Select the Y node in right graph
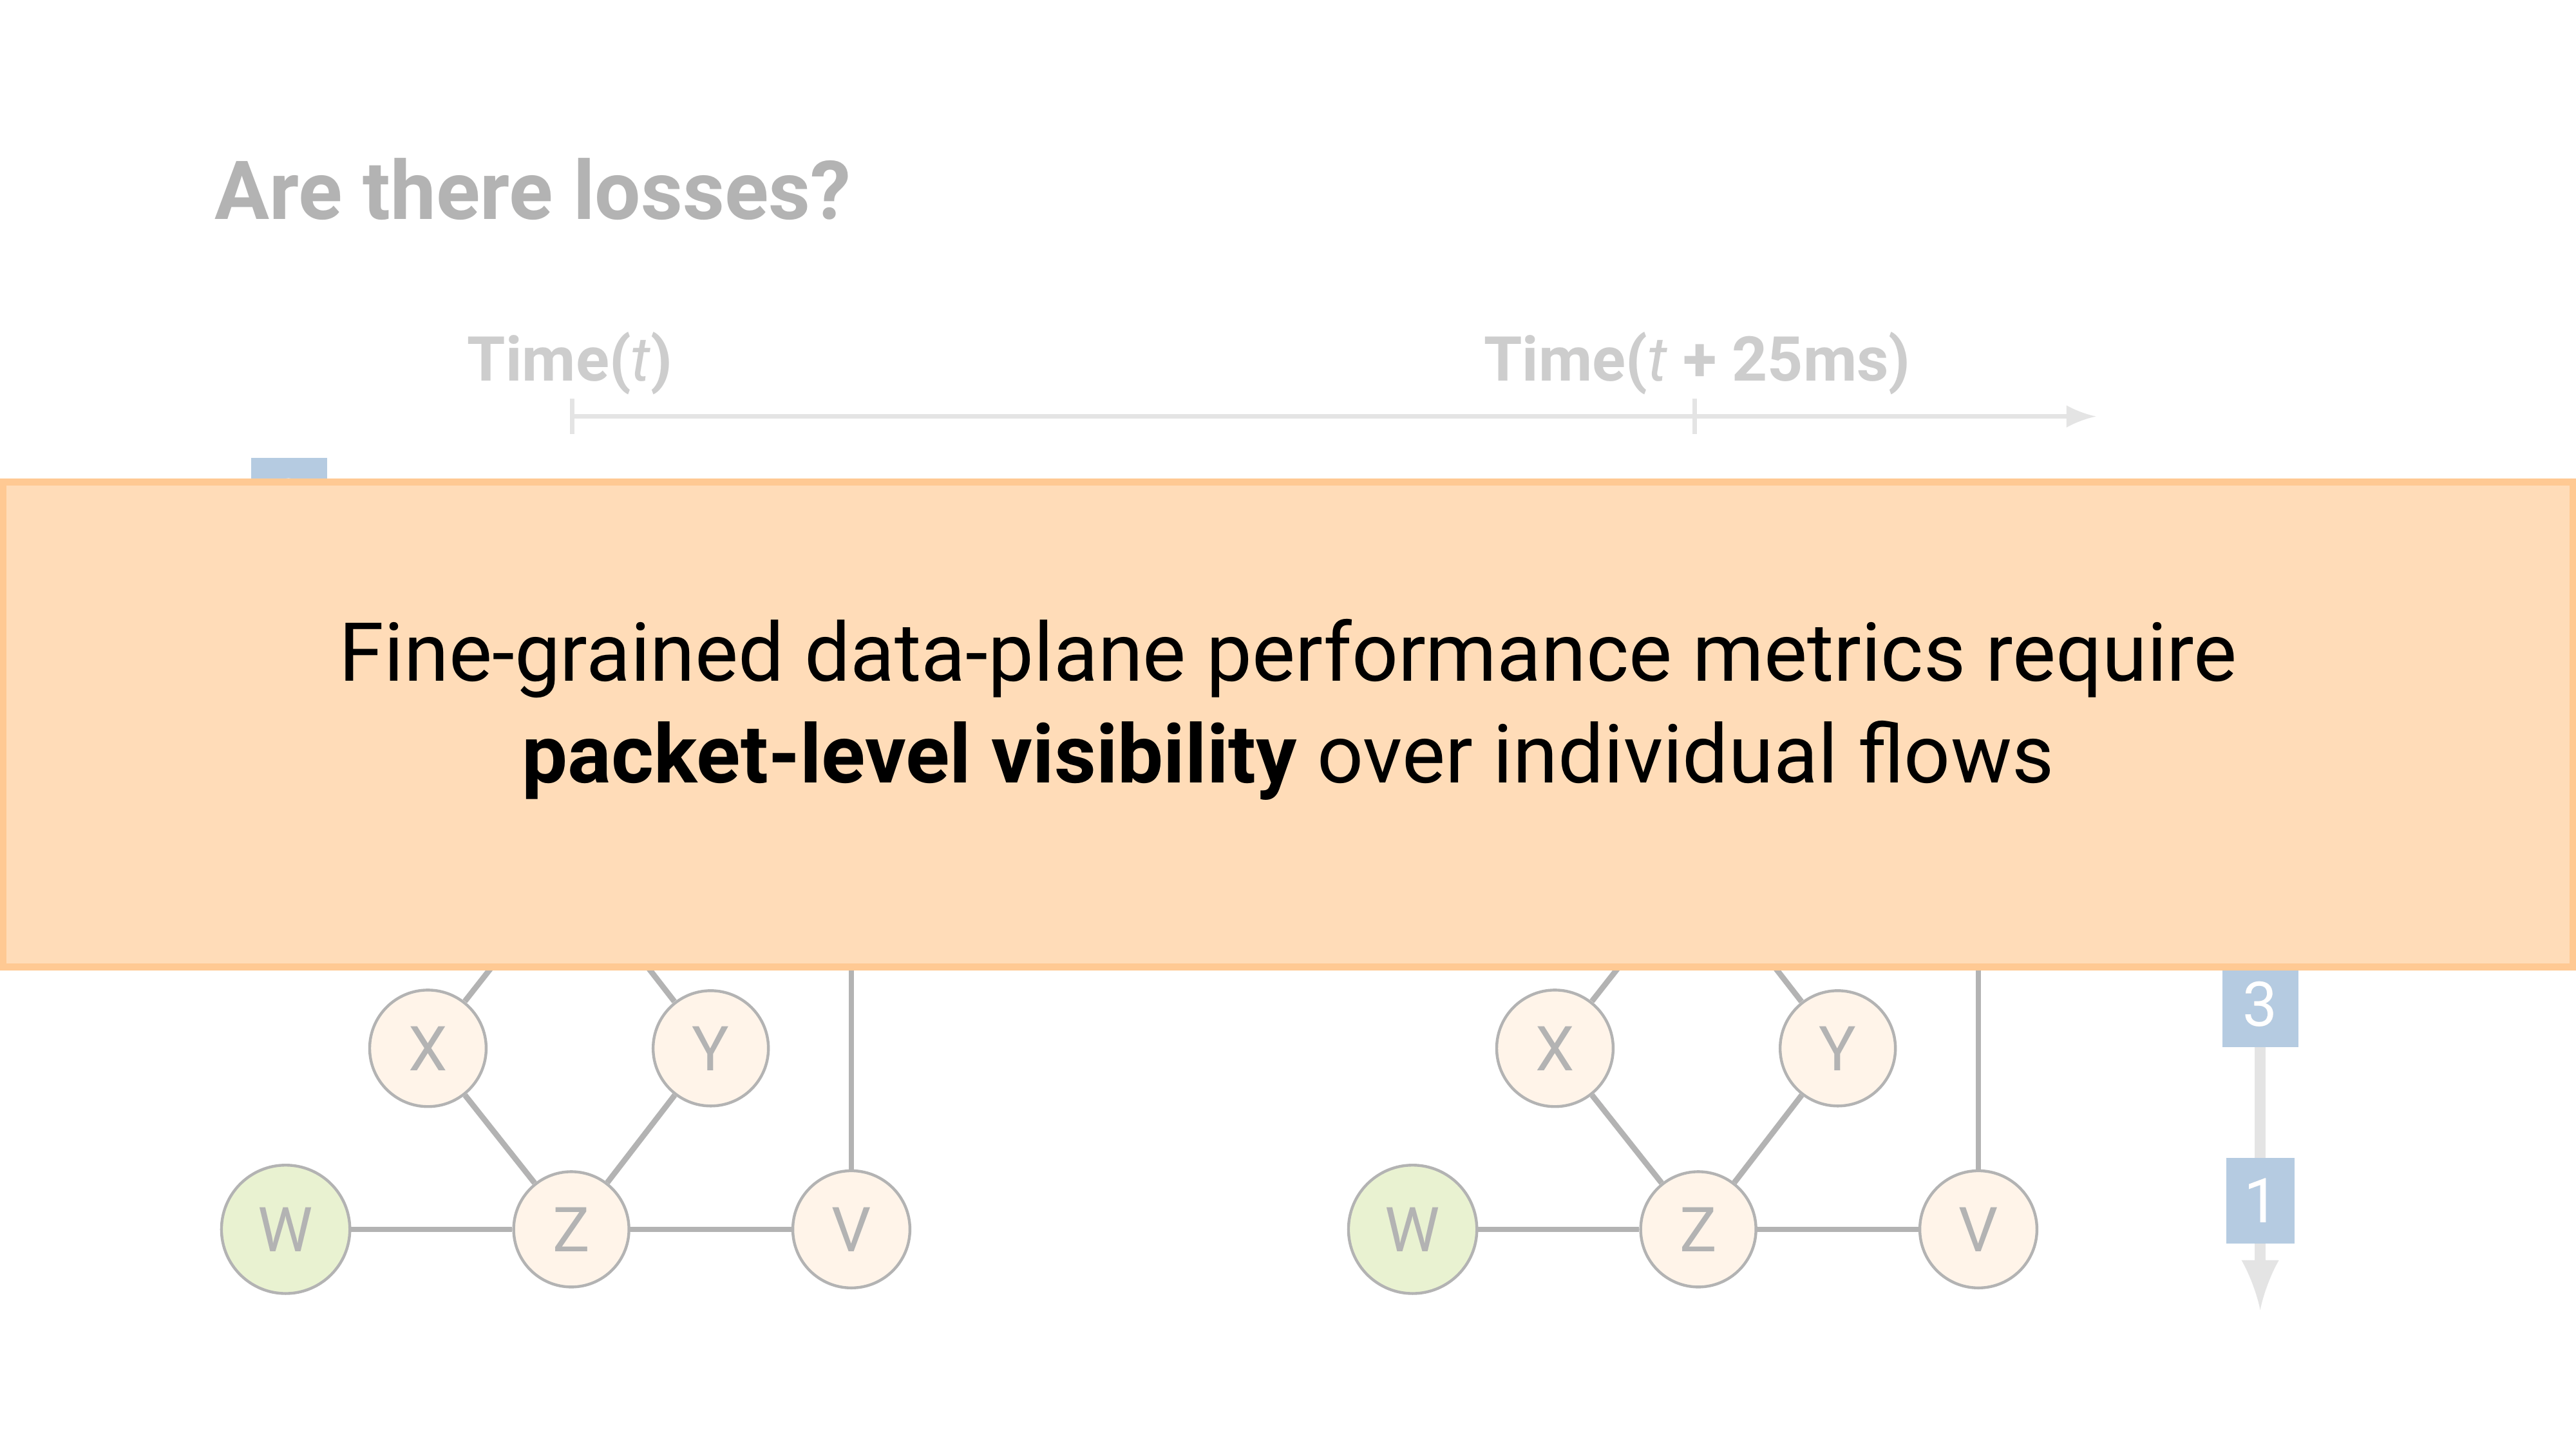2576x1449 pixels. [1837, 1048]
